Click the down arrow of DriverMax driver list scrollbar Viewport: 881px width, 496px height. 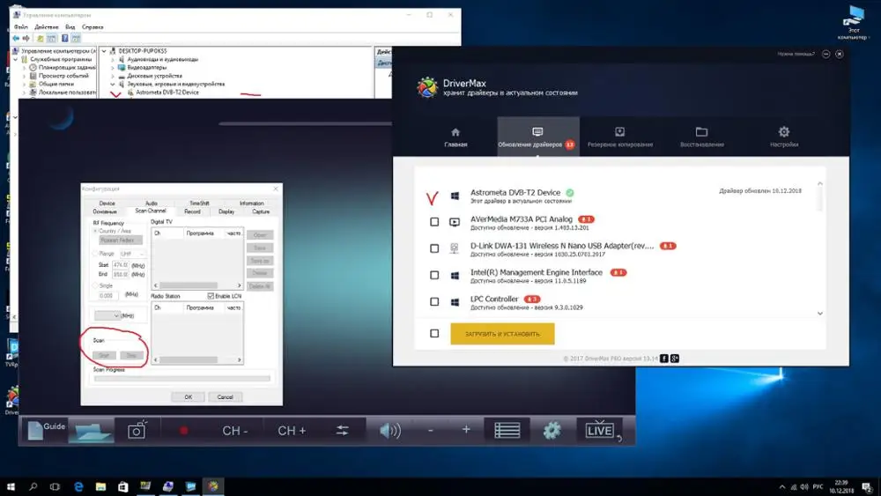pos(819,314)
